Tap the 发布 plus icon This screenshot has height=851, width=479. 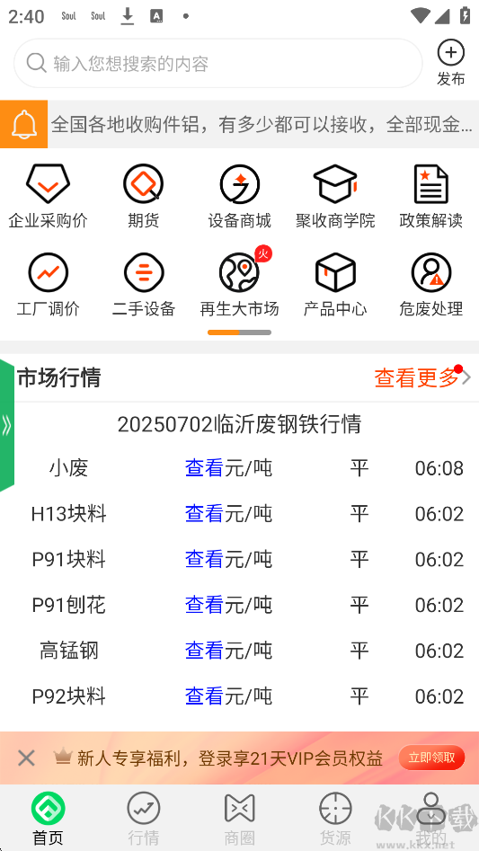click(x=451, y=53)
